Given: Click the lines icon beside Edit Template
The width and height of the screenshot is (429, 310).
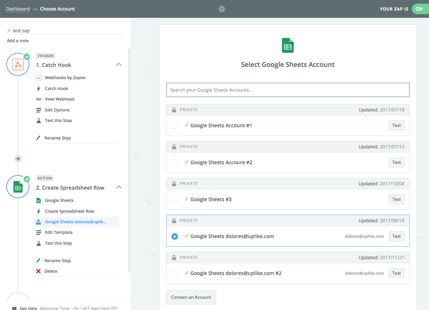Looking at the screenshot, I should click(39, 232).
